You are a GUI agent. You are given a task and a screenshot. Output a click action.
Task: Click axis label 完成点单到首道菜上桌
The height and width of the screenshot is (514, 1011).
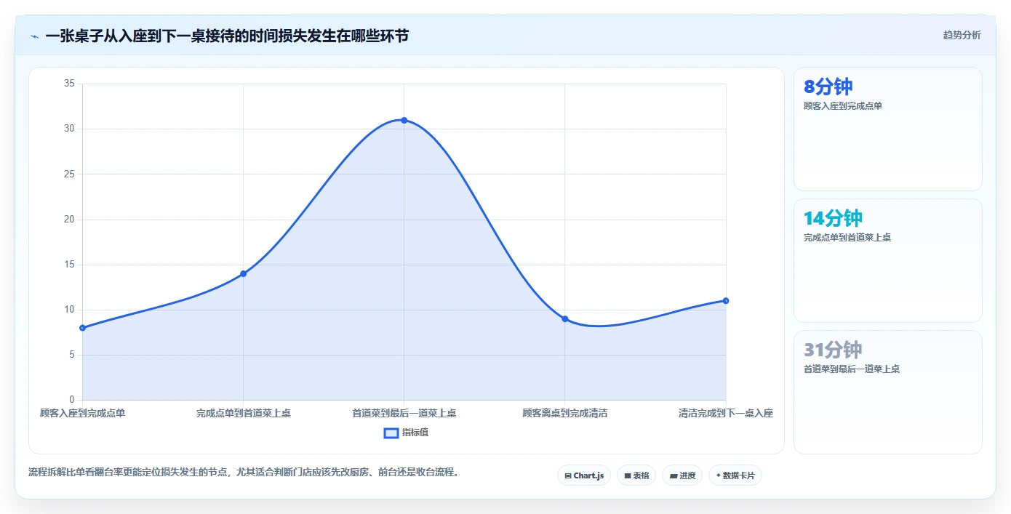[x=244, y=413]
